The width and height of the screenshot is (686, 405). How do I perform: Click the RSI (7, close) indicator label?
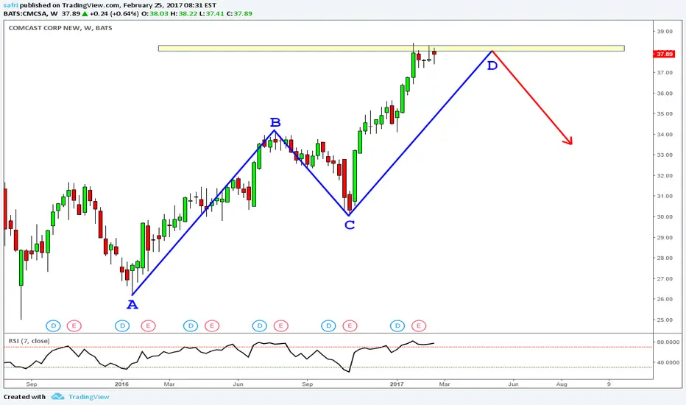(29, 341)
